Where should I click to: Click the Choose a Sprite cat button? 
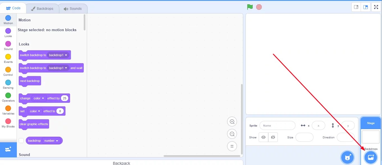(347, 157)
